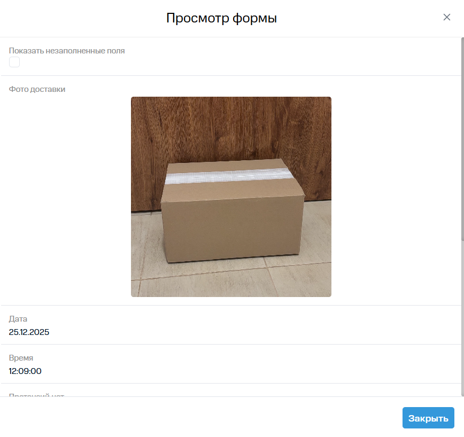464x437 pixels.
Task: Click the empty footer area left of Закрыть
Action: pos(201,418)
